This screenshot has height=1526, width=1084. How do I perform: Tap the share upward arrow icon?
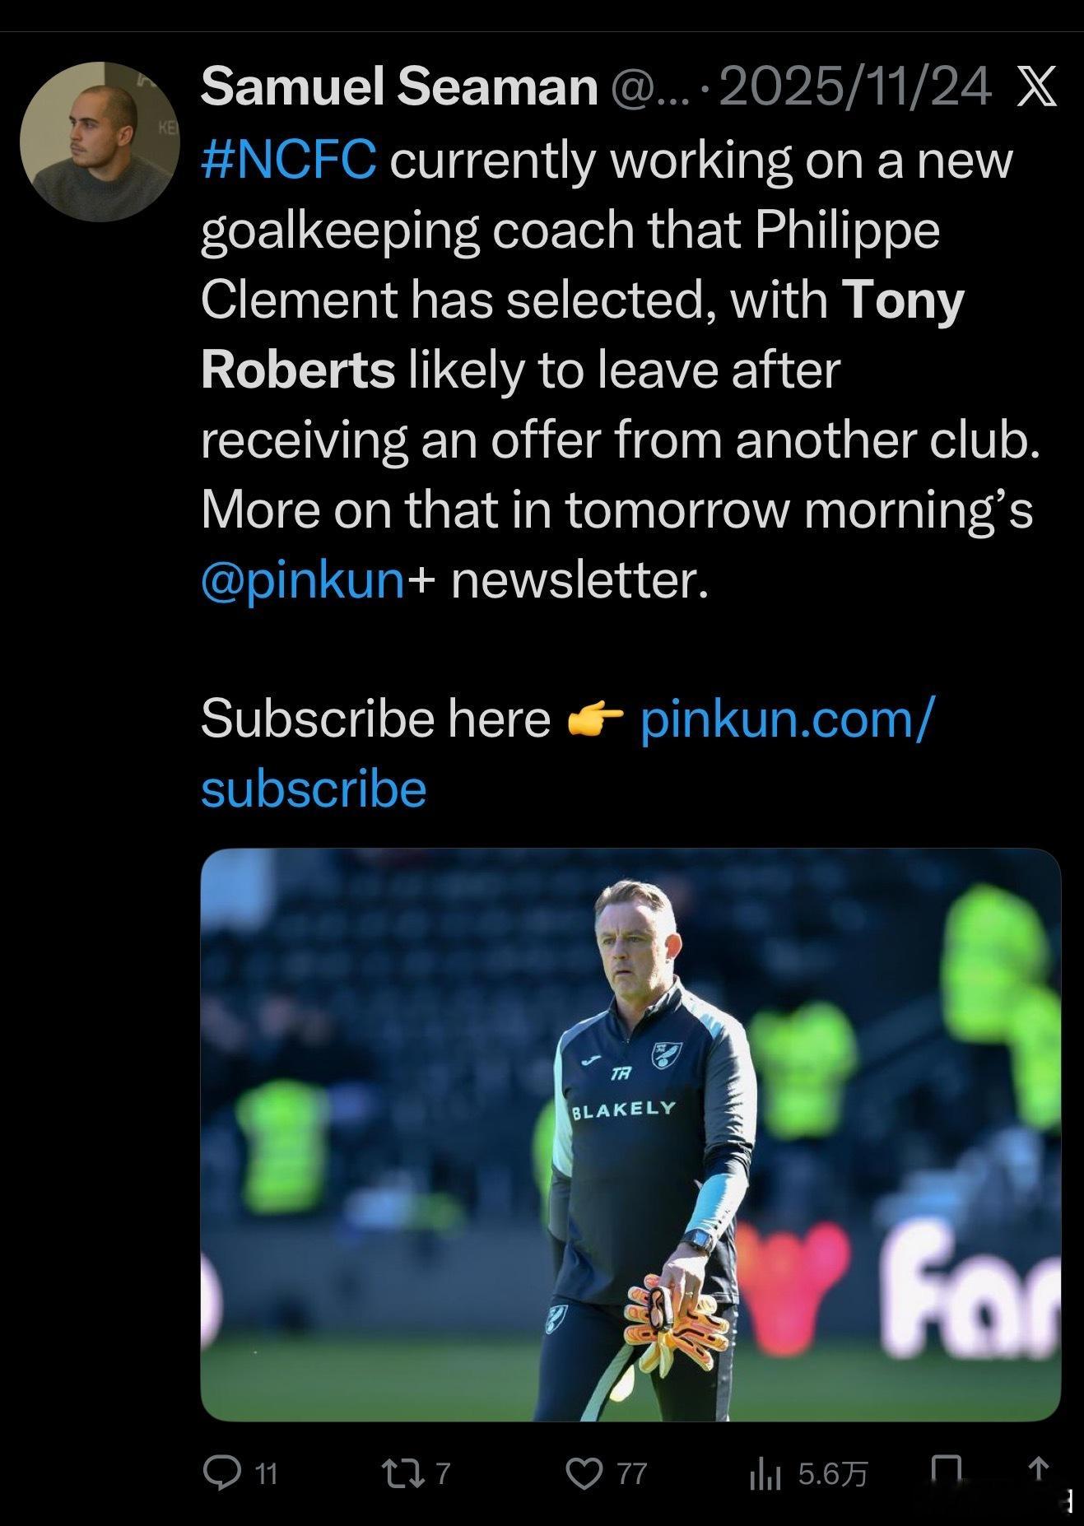(x=1040, y=1472)
